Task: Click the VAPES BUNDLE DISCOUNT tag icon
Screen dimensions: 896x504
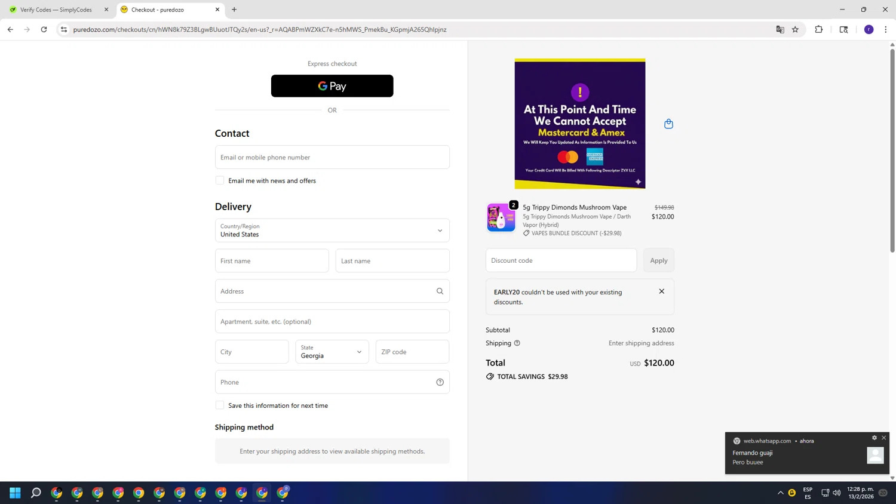Action: [x=526, y=233]
